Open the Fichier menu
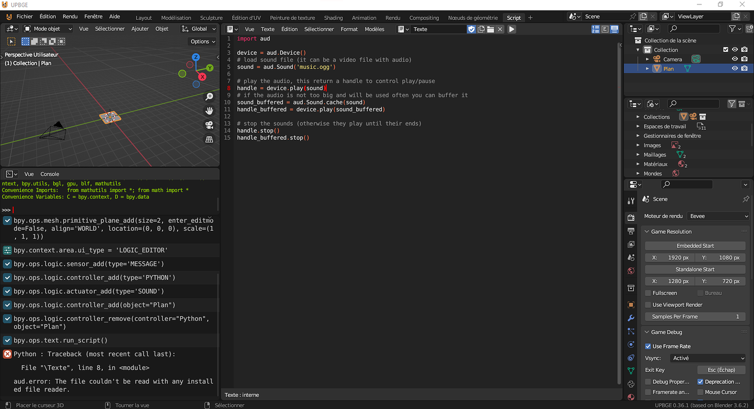Screen dimensions: 754x409 [25, 17]
